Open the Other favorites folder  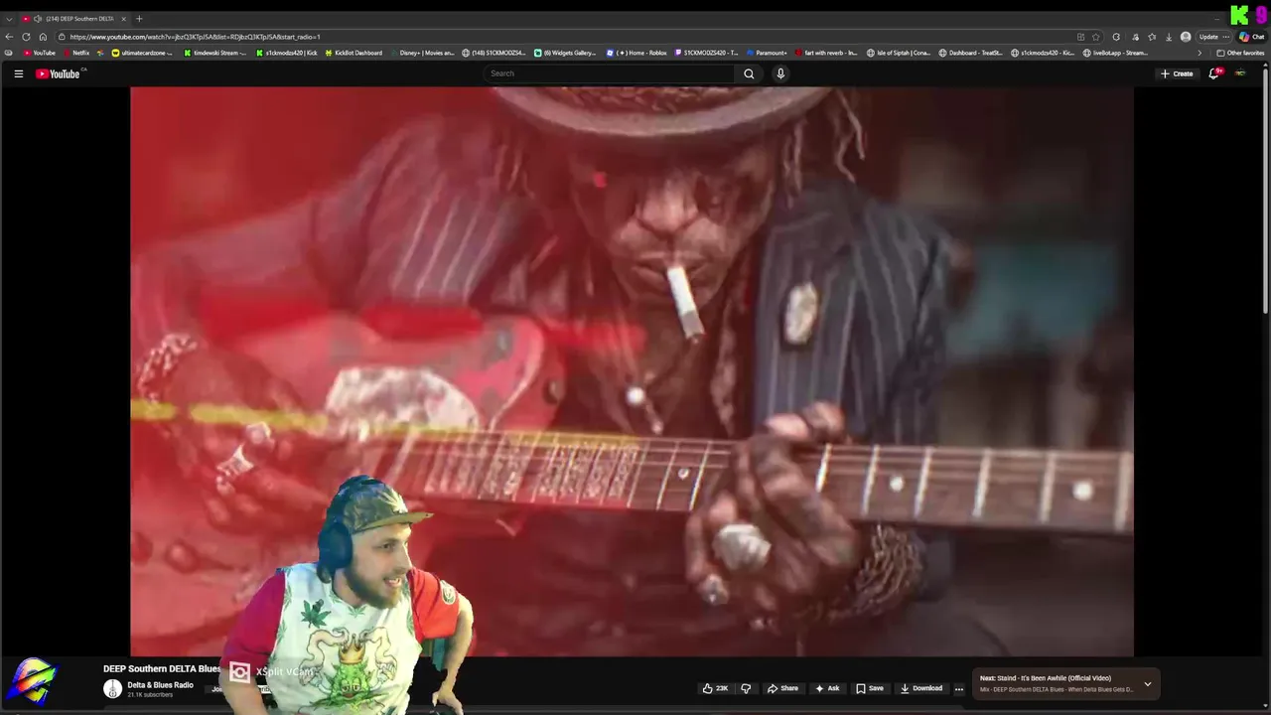[x=1240, y=53]
